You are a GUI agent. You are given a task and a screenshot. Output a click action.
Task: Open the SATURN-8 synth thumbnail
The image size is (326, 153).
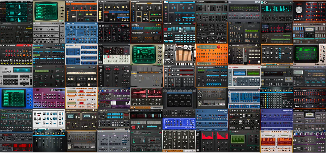point(81,11)
